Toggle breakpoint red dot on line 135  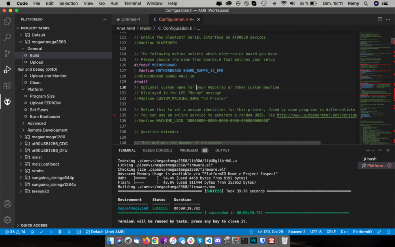point(115,115)
